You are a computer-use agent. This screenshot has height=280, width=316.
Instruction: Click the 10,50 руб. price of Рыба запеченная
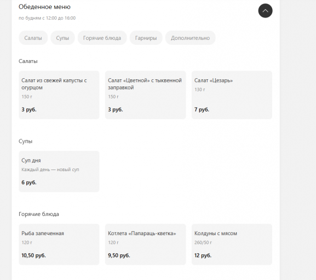click(33, 255)
